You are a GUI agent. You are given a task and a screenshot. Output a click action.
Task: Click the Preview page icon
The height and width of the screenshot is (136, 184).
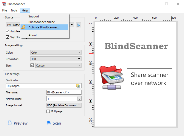tap(10, 123)
